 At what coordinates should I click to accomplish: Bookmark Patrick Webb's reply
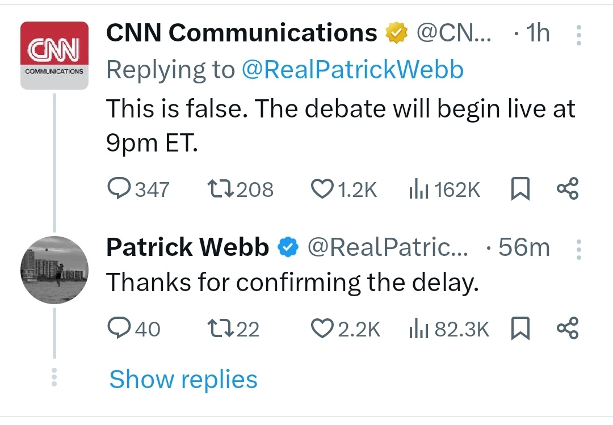(x=520, y=327)
